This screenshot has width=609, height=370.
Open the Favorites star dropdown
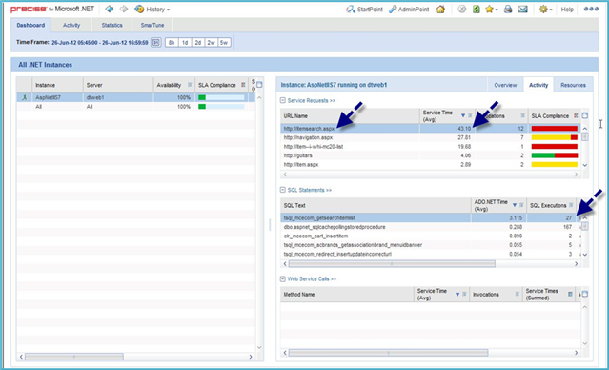pyautogui.click(x=492, y=10)
